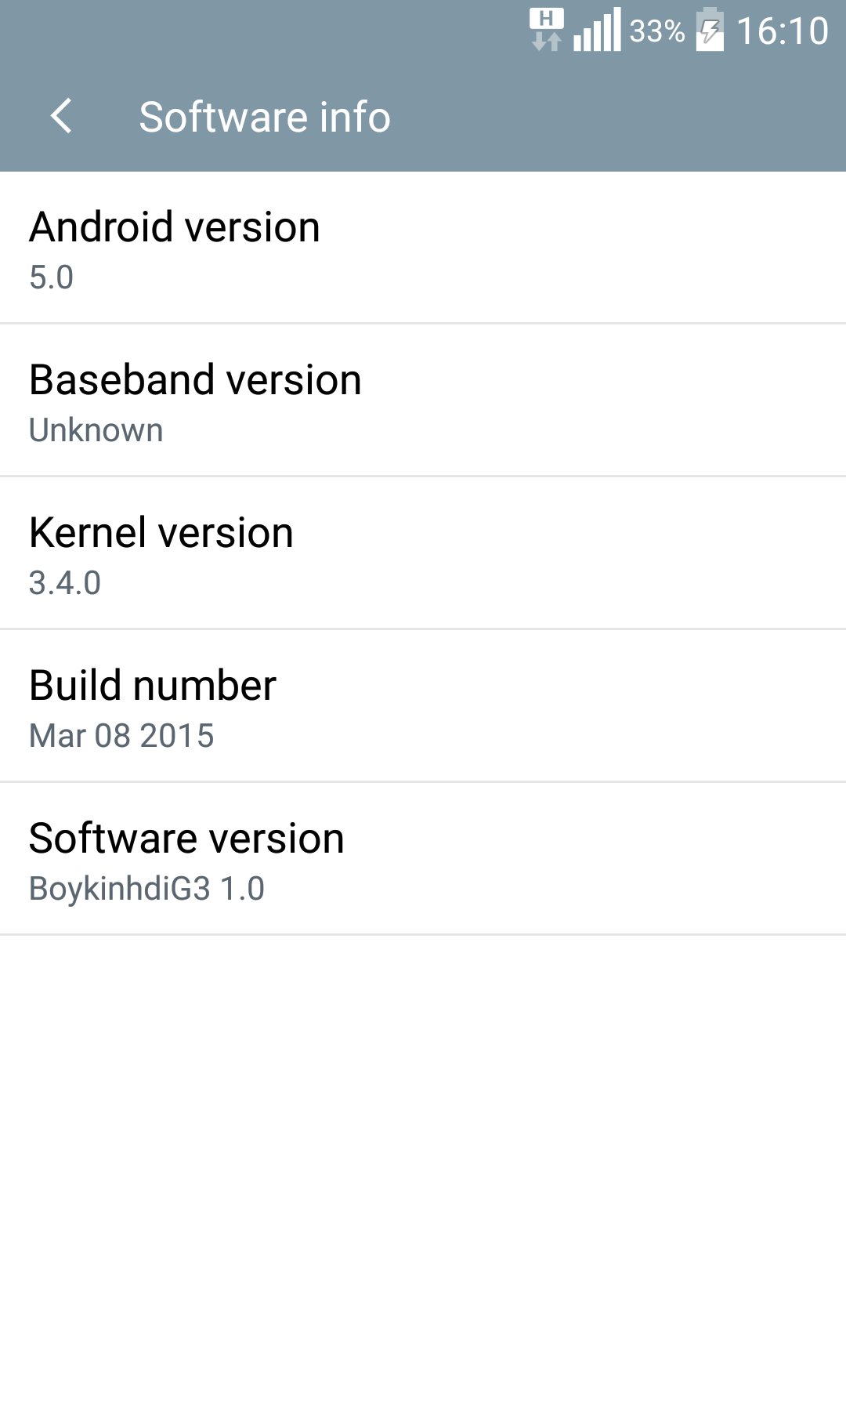Tap the signal strength bars icon
846x1406 pixels.
[x=597, y=30]
